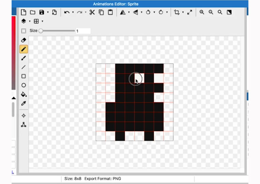
Task: Click the 'Animations Editor: Sprite' title bar
Action: pos(116,4)
